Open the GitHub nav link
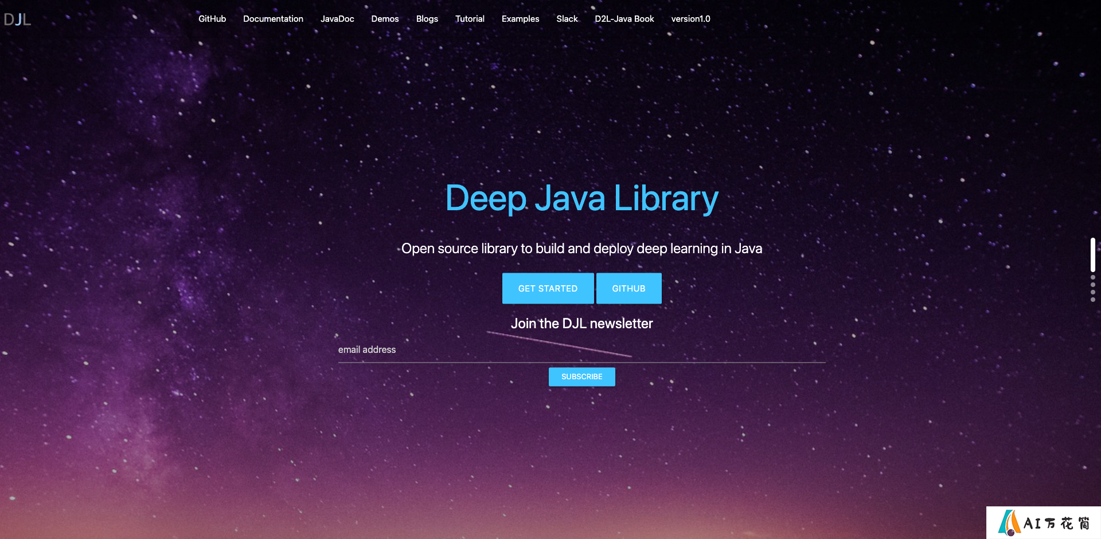The width and height of the screenshot is (1101, 539). (x=212, y=19)
